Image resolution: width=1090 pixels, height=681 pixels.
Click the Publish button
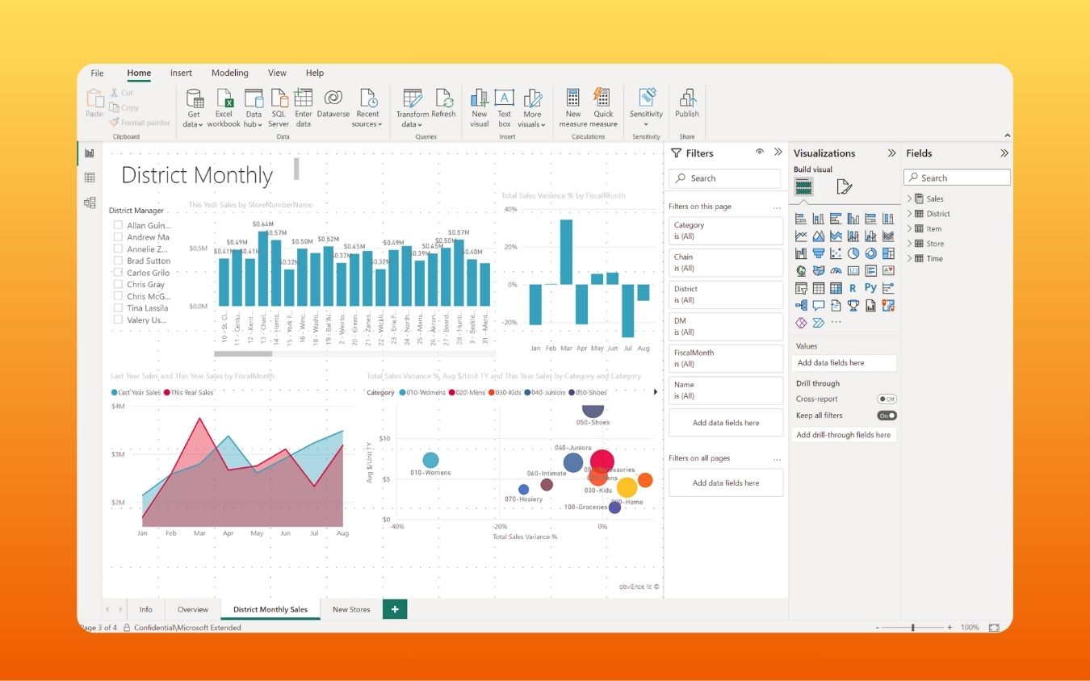(x=686, y=108)
